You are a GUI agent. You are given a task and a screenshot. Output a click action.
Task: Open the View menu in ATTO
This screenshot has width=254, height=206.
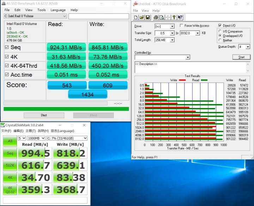coord(145,11)
